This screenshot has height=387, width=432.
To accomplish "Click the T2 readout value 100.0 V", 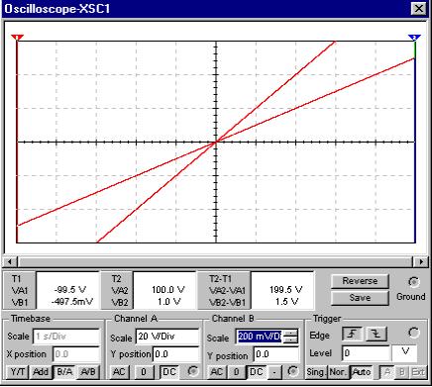I will tap(167, 290).
